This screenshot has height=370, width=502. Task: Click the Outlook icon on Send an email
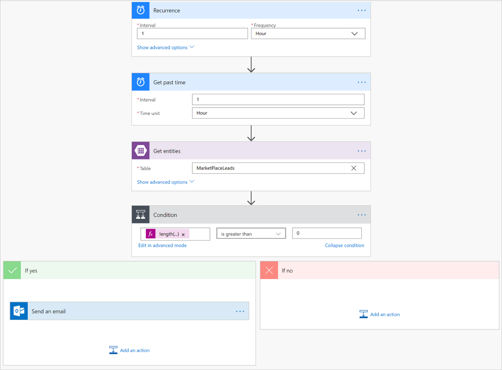pyautogui.click(x=18, y=311)
